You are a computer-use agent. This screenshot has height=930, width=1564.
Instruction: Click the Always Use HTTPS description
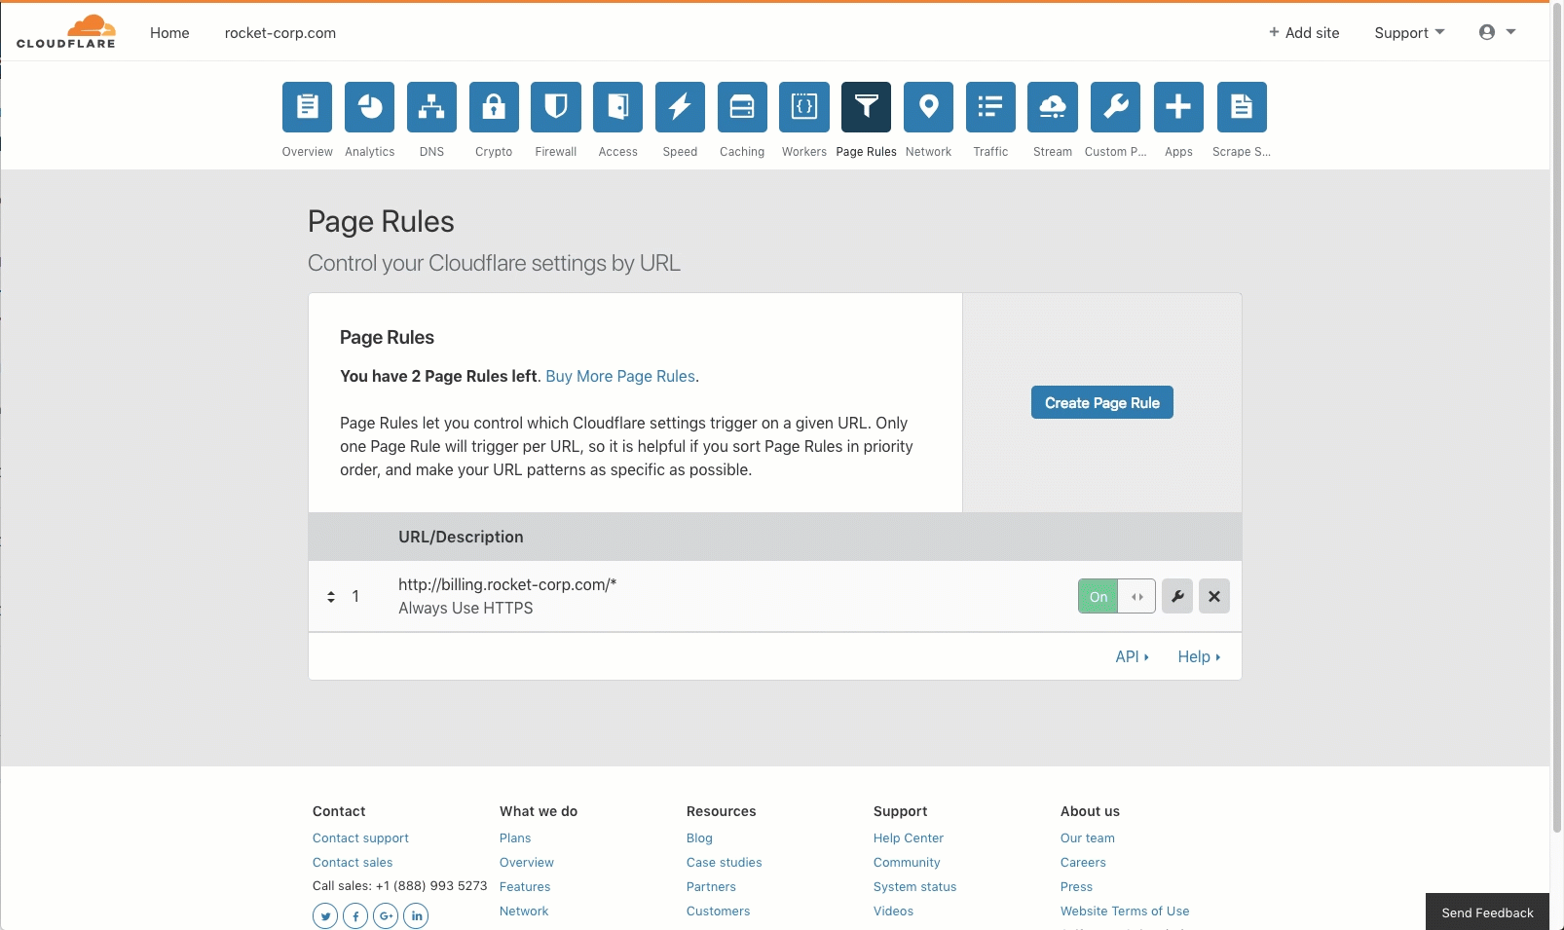coord(465,608)
